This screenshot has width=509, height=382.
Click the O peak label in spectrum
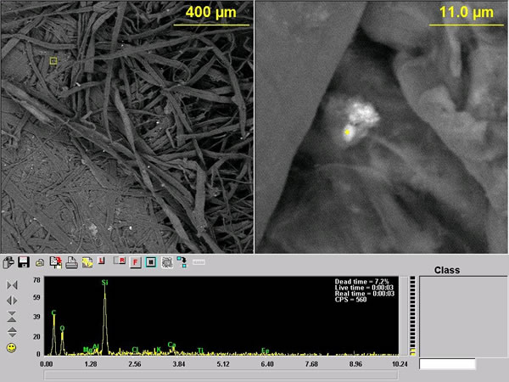tap(62, 329)
